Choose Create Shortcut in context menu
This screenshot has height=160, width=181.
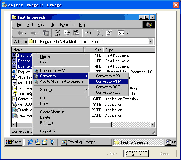click(x=61, y=112)
